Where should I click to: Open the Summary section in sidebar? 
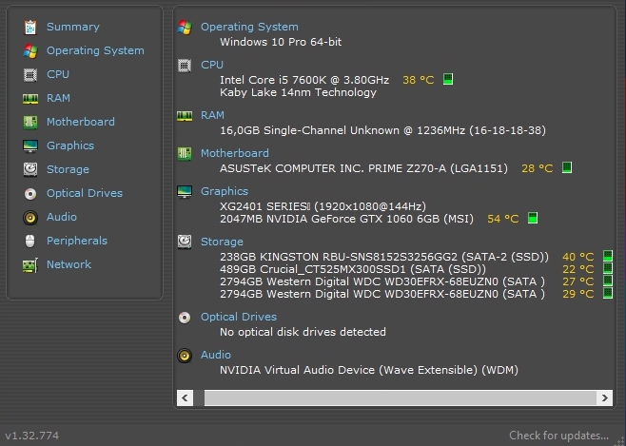73,27
